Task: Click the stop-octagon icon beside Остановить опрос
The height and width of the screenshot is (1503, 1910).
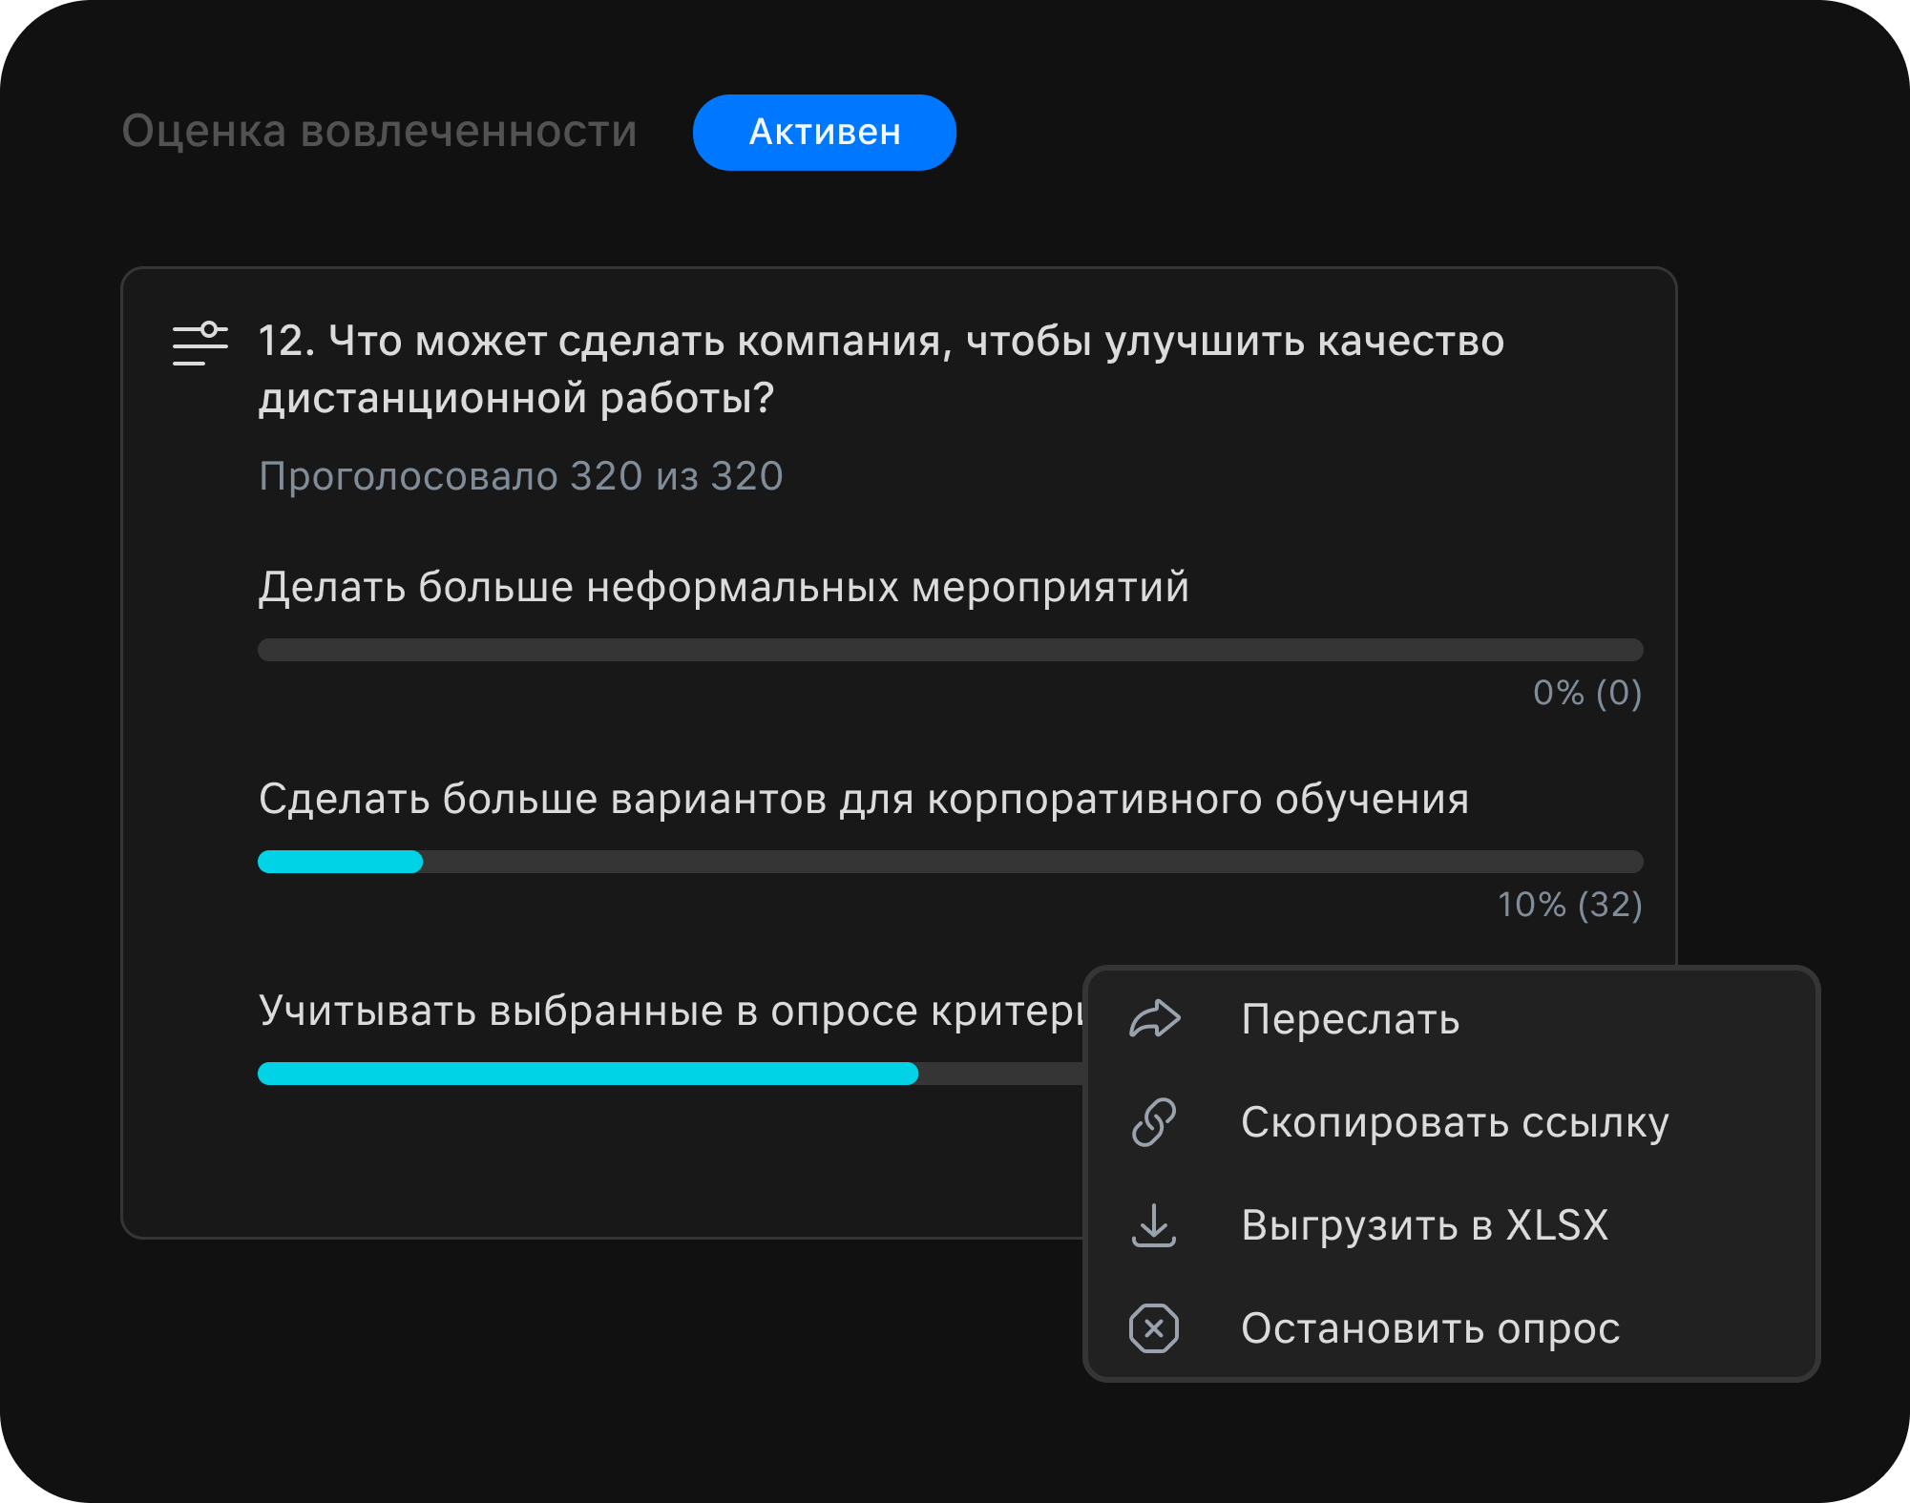Action: tap(1156, 1327)
